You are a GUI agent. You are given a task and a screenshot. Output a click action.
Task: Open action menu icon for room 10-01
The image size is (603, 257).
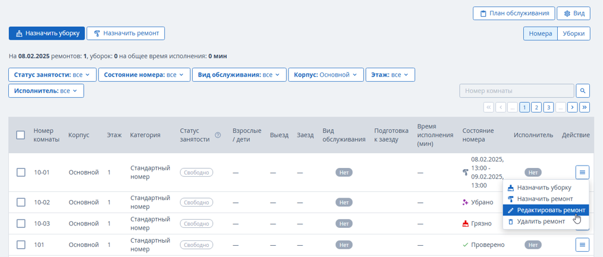(583, 172)
